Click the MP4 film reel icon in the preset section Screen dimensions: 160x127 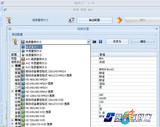coord(15,42)
